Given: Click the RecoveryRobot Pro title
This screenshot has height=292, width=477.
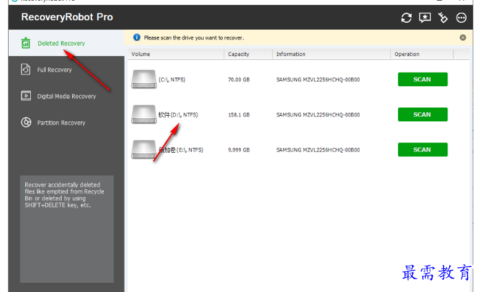Looking at the screenshot, I should tap(67, 17).
